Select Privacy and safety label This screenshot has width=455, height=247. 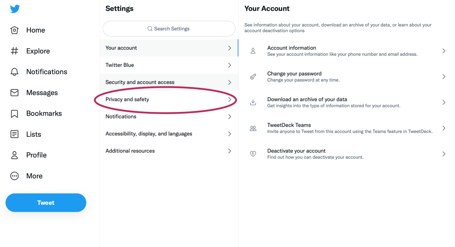(x=127, y=100)
